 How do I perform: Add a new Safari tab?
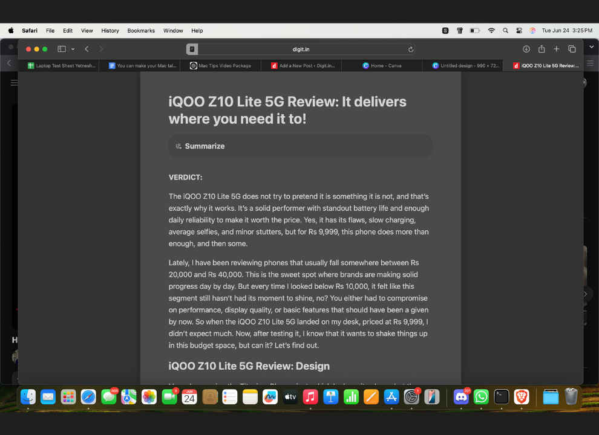[556, 49]
